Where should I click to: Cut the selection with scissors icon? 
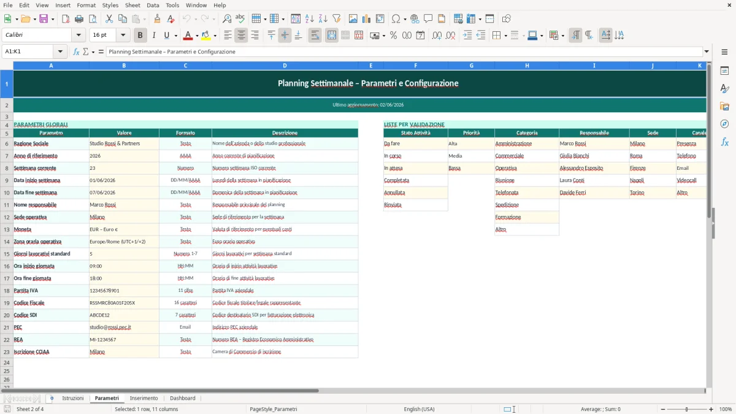pyautogui.click(x=109, y=19)
